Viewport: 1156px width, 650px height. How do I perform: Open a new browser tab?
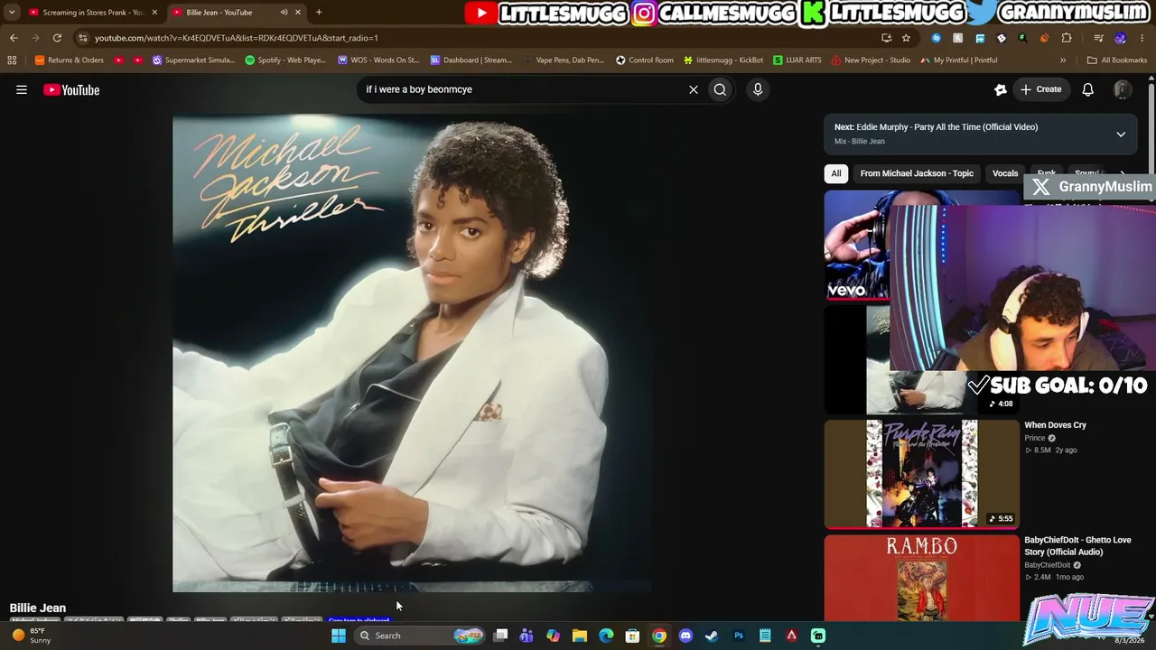(x=319, y=13)
